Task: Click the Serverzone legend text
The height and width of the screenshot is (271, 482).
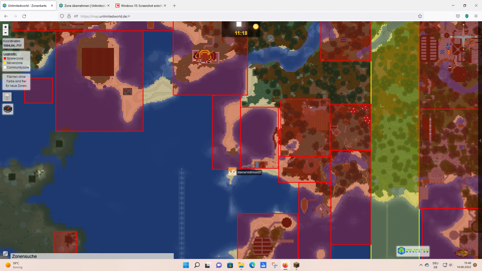Action: (x=15, y=63)
